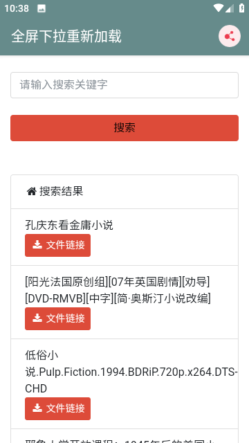Tap the clock showing 10:38

(x=17, y=8)
